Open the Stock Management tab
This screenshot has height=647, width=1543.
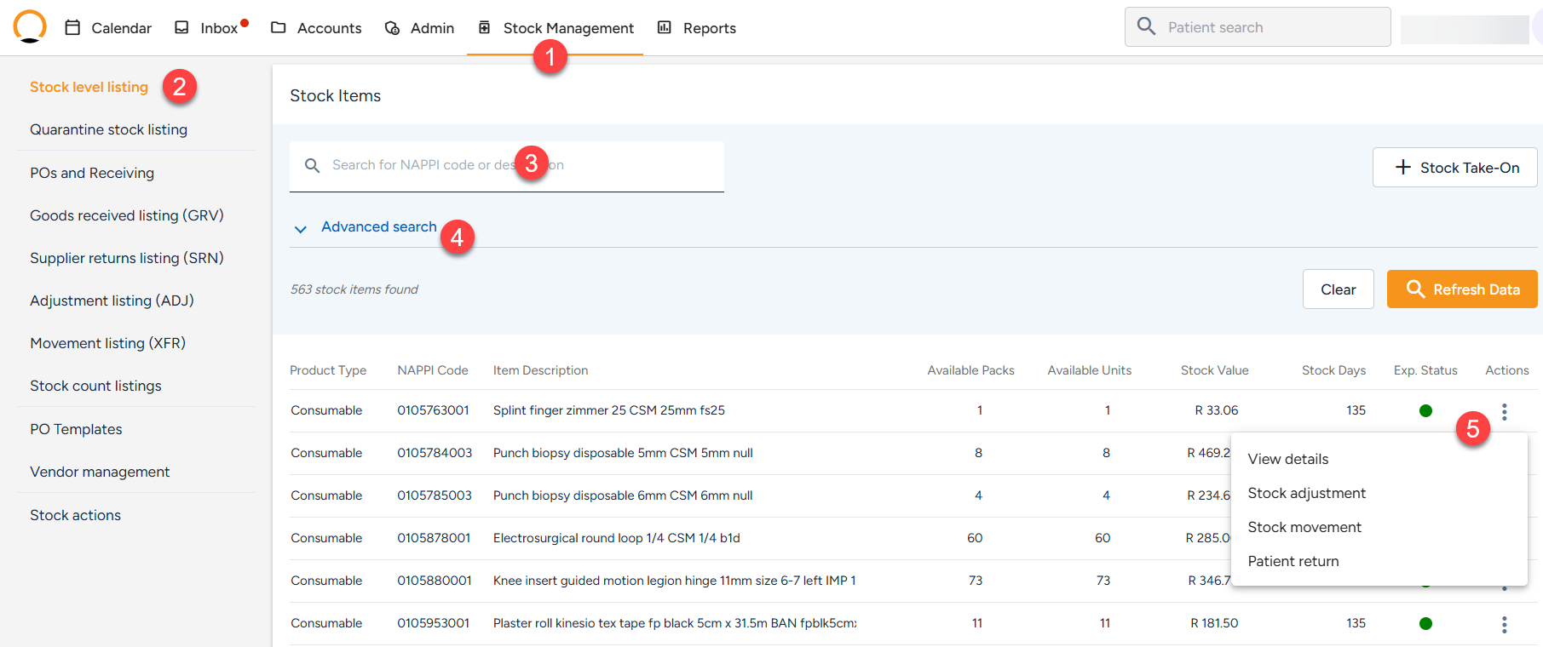pos(567,28)
